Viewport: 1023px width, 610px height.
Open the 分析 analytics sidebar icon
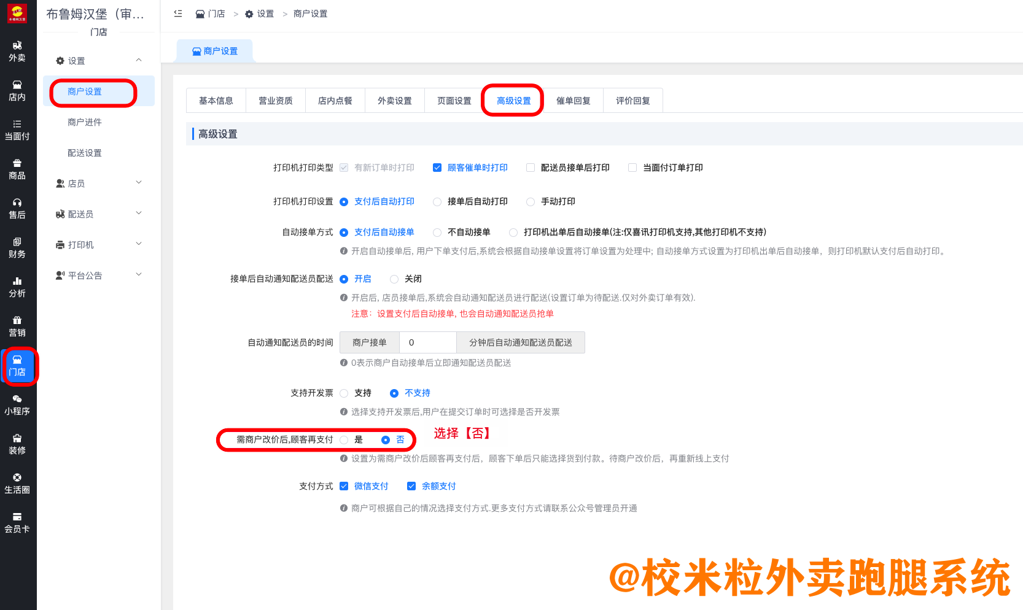point(17,287)
